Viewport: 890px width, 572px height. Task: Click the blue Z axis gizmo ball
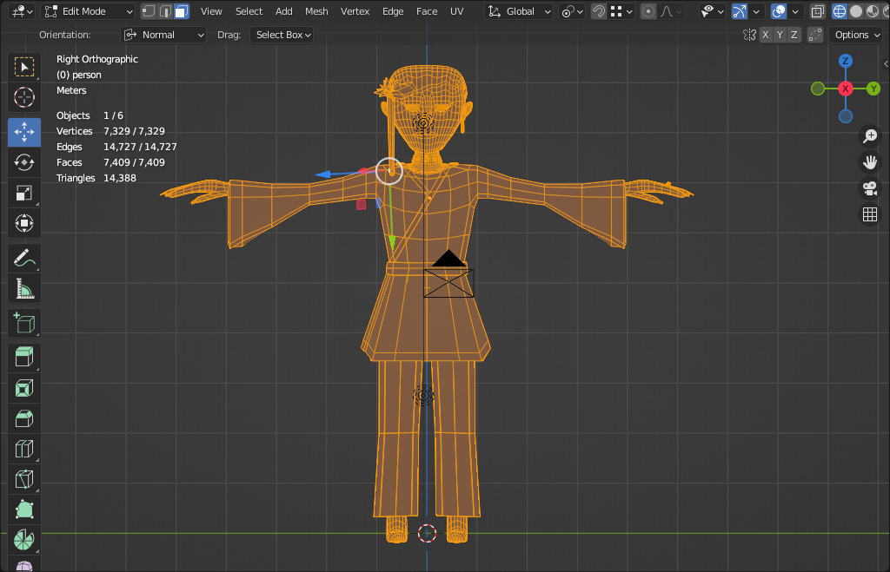click(846, 61)
